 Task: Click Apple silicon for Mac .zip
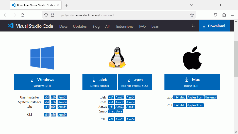(x=195, y=98)
